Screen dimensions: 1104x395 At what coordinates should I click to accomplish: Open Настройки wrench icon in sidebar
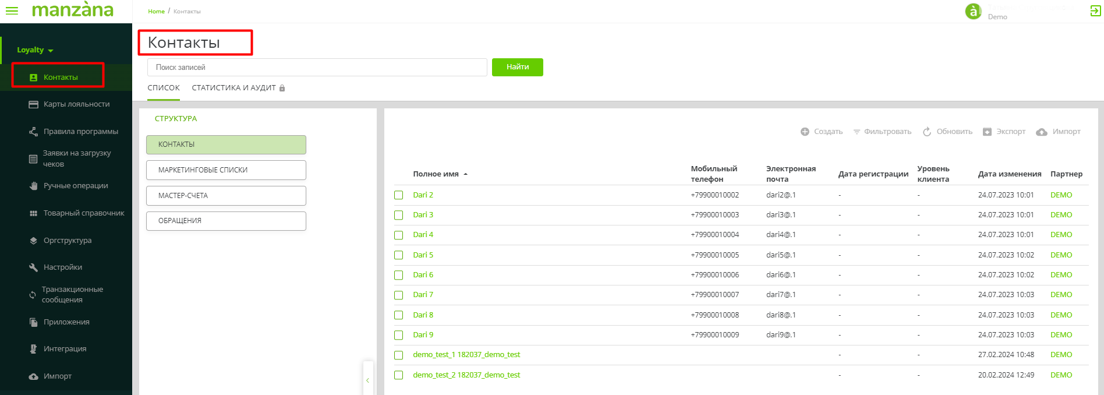point(33,267)
